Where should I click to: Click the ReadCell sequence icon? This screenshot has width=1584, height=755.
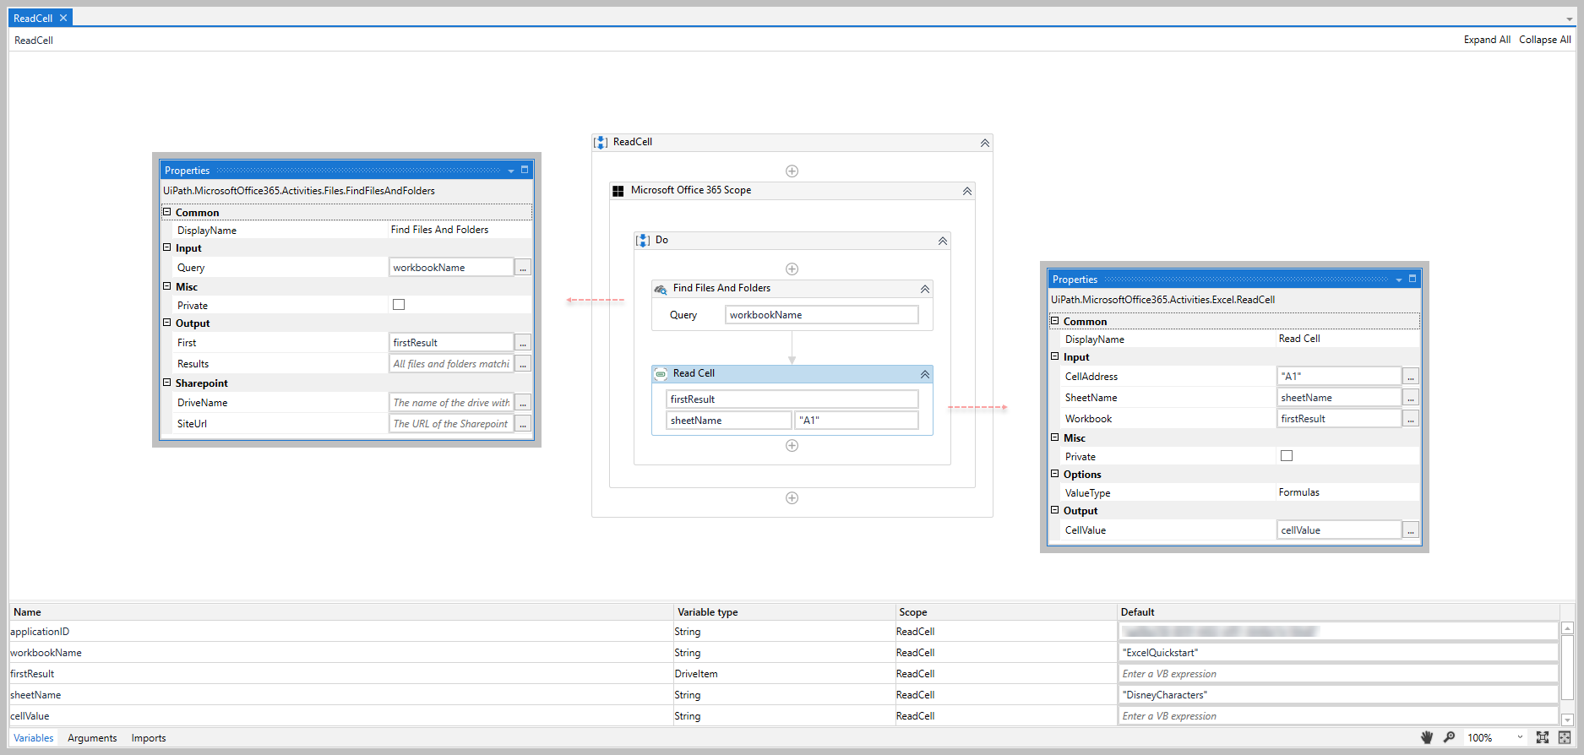click(x=601, y=143)
